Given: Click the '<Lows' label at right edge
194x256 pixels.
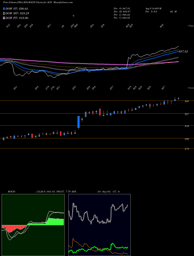Looking at the screenshot, I should pyautogui.click(x=191, y=88).
